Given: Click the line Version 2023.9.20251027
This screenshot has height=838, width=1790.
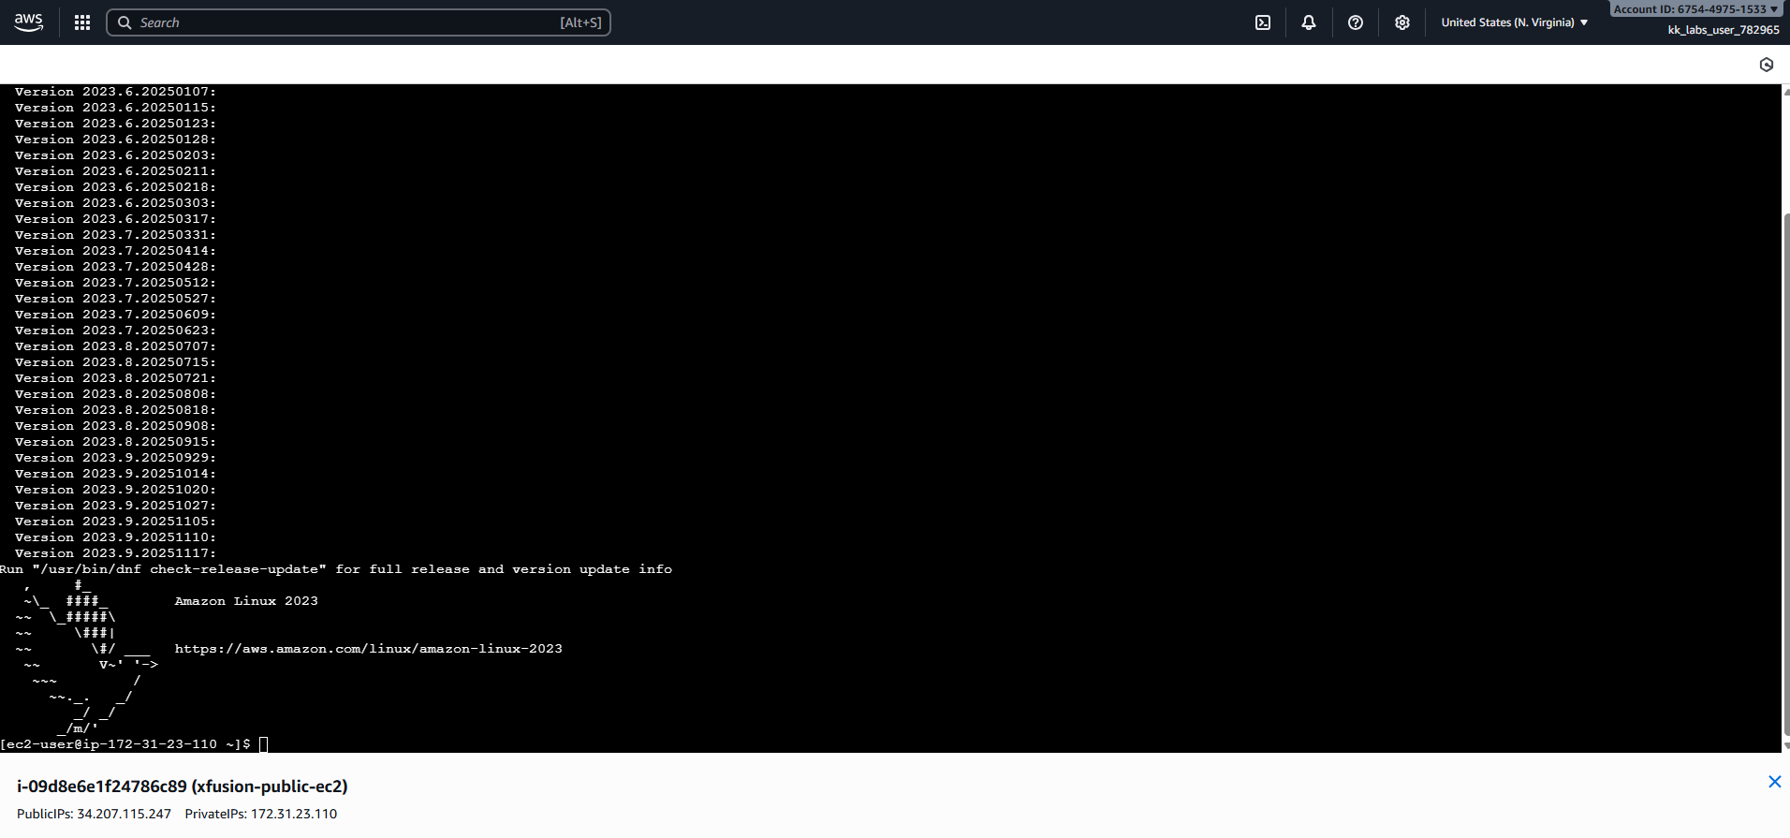Looking at the screenshot, I should (115, 506).
